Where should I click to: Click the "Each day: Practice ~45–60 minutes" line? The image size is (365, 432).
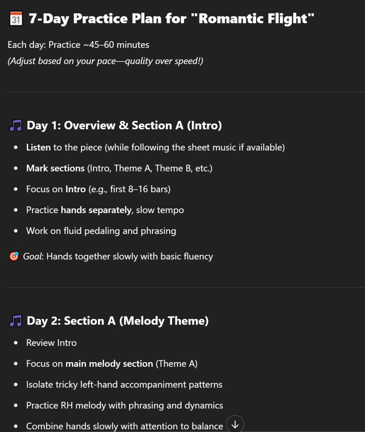point(78,45)
